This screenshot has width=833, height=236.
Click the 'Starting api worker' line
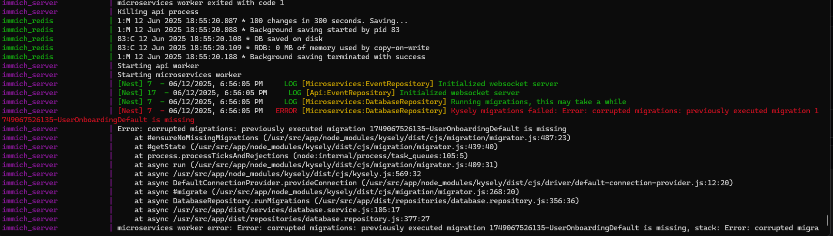(x=158, y=66)
